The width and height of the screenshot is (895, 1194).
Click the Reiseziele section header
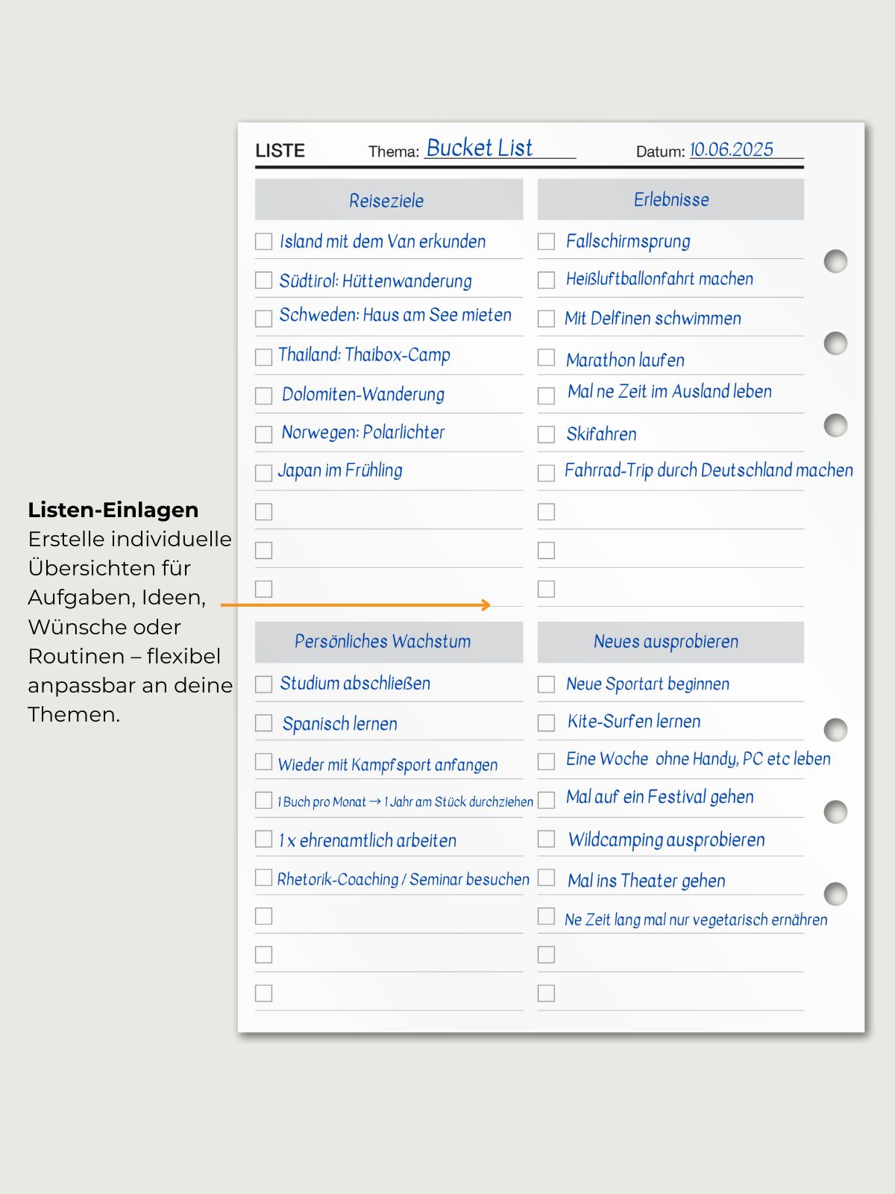pos(389,200)
